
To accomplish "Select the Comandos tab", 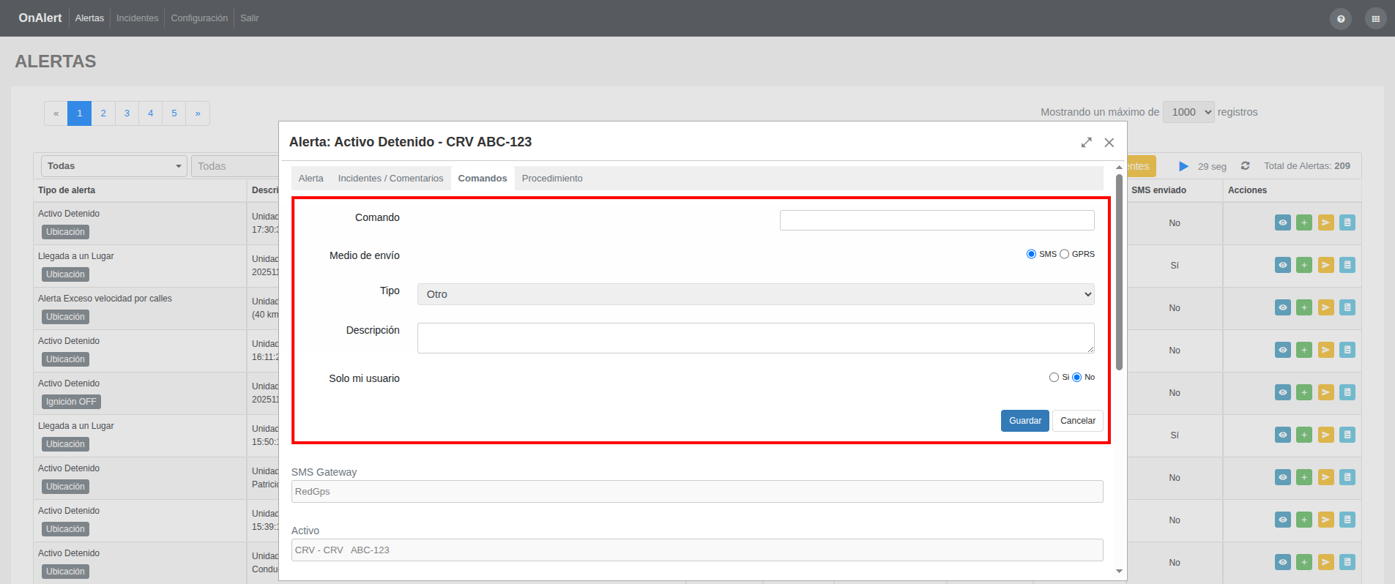I will 483,179.
